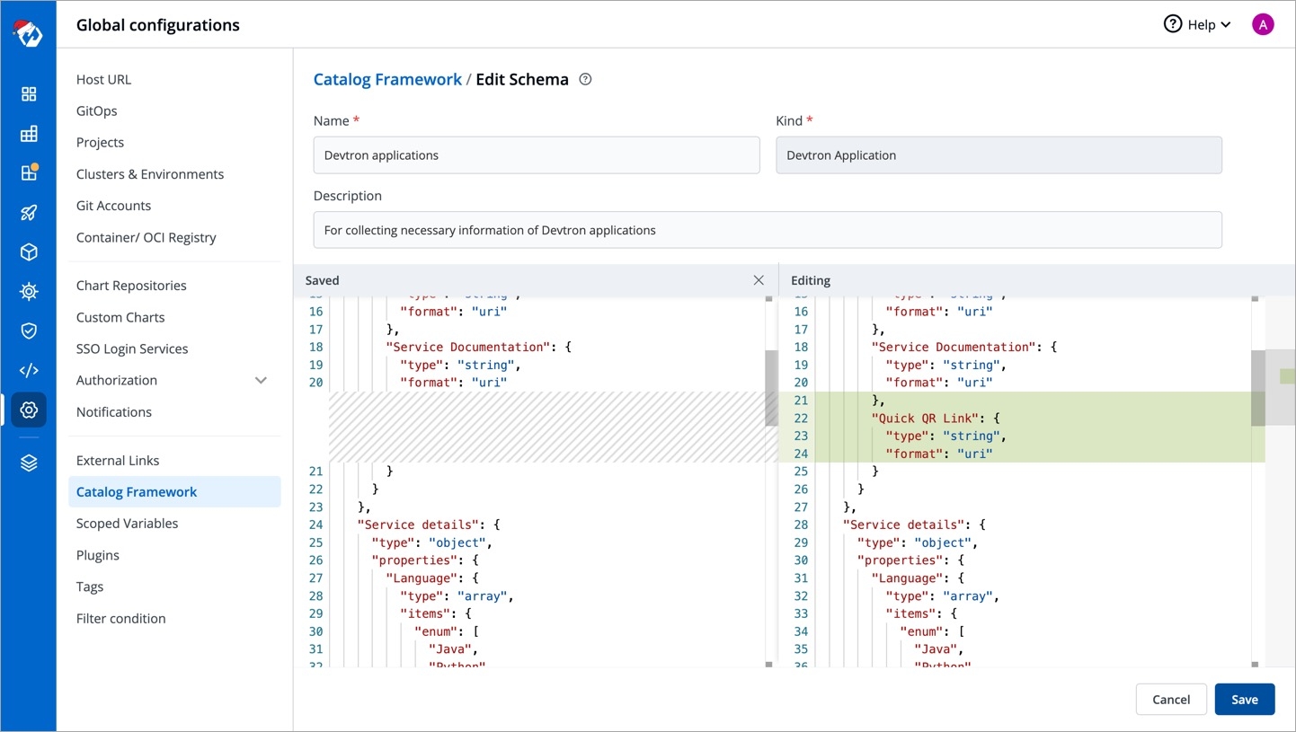The image size is (1296, 732).
Task: Open the stacked layers icon in the sidebar
Action: (x=29, y=463)
